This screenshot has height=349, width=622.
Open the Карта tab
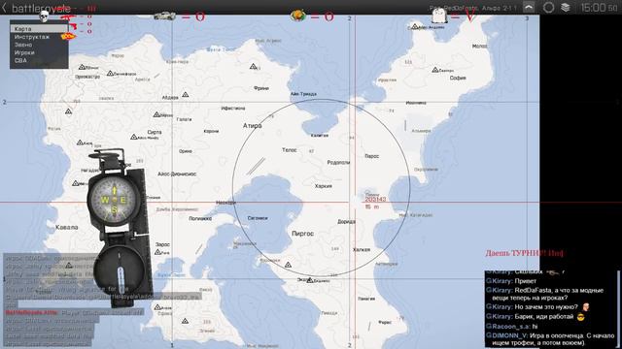coord(39,29)
